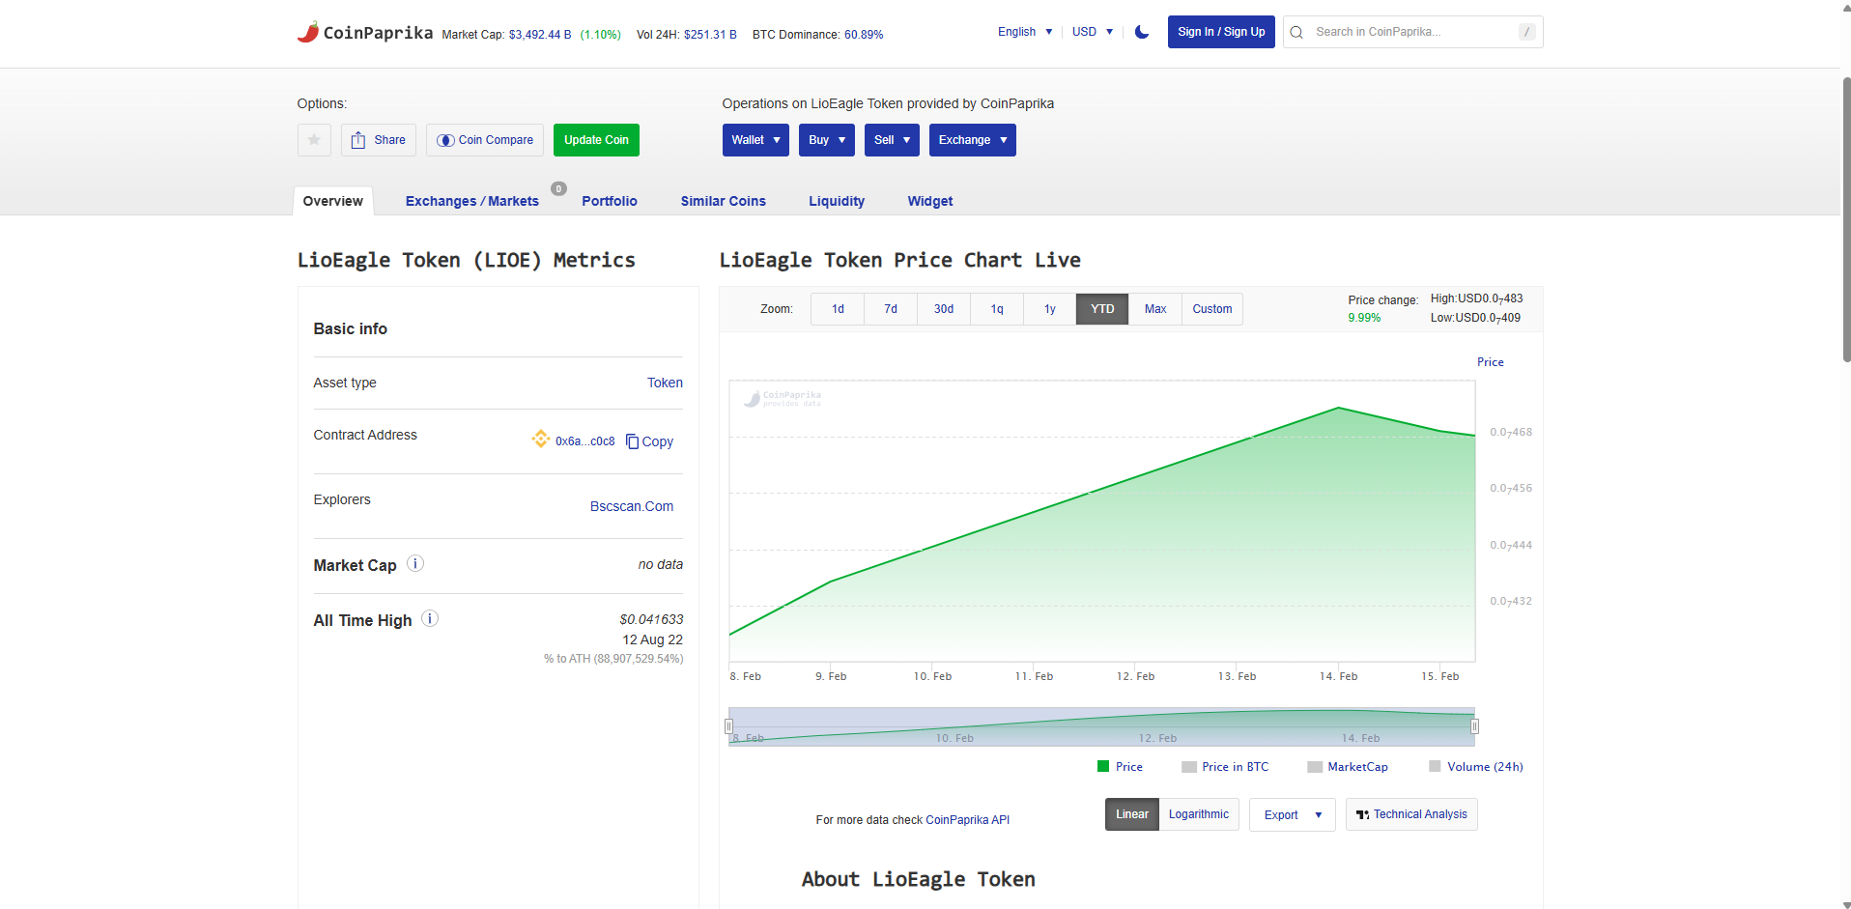Screen dimensions: 1851x909
Task: Click the 9.99% price change value
Action: pos(1364,318)
